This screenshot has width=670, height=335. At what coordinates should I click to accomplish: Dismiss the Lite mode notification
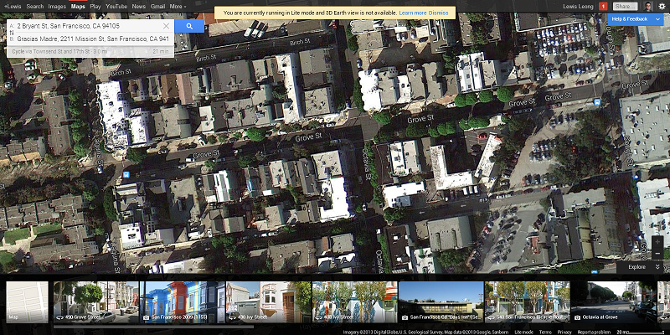coord(440,13)
